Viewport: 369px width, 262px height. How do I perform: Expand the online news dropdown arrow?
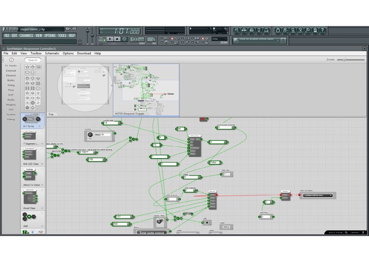(x=278, y=40)
